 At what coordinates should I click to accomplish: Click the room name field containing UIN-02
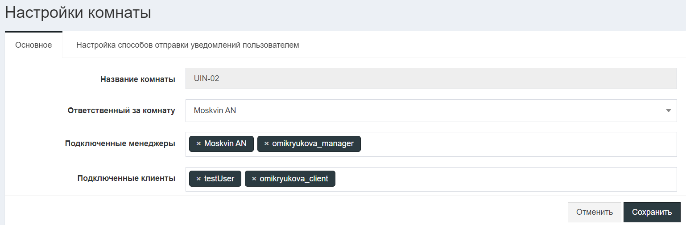pos(431,78)
